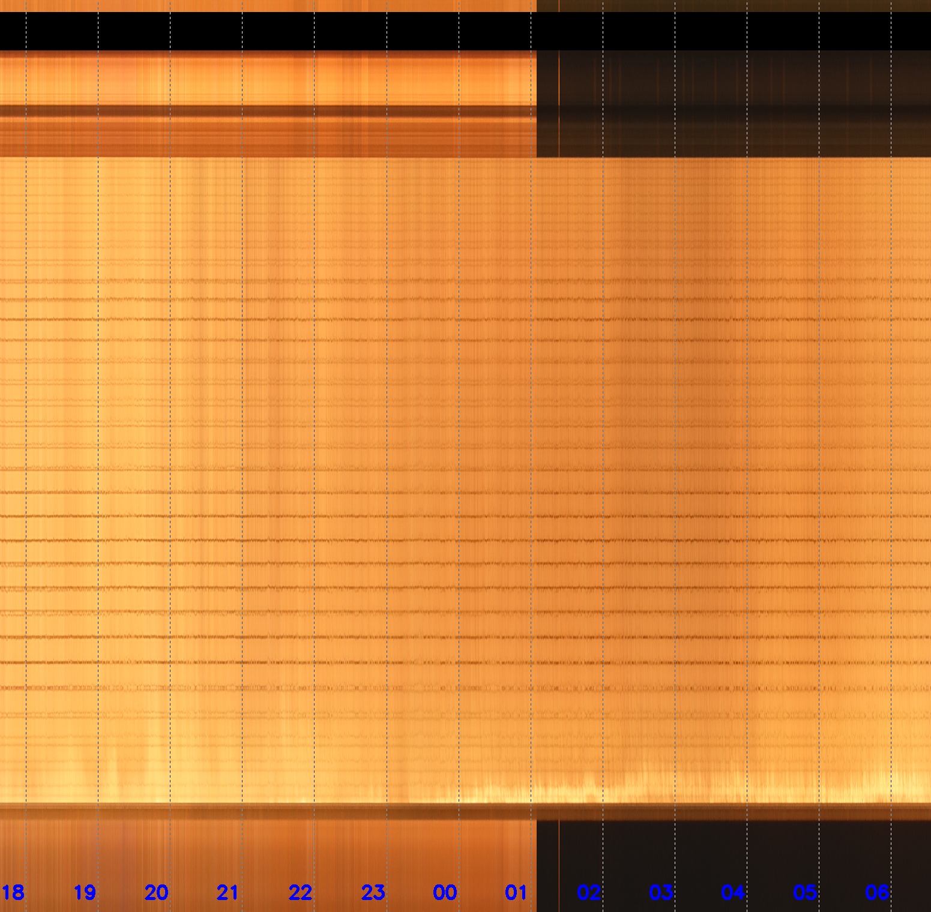931x912 pixels.
Task: Click the 02 hour label
Action: 589,892
